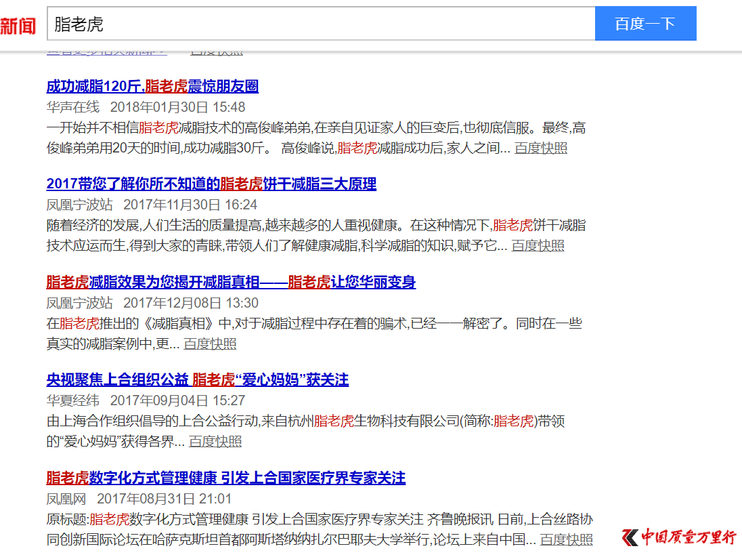View 百度快照 for the 华声在线 result
Screen dimensions: 742x557
540,148
